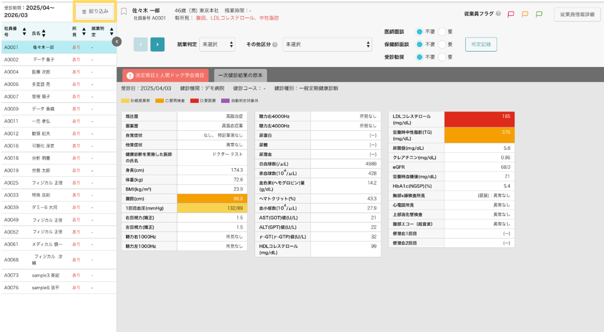
Task: Select employee row A0006 多言語 亮
Action: [x=59, y=84]
